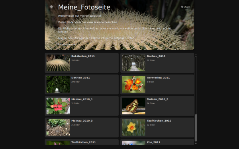This screenshot has height=149, width=239.
Task: Select the Mainau_2010_1 album title
Action: pyautogui.click(x=82, y=99)
